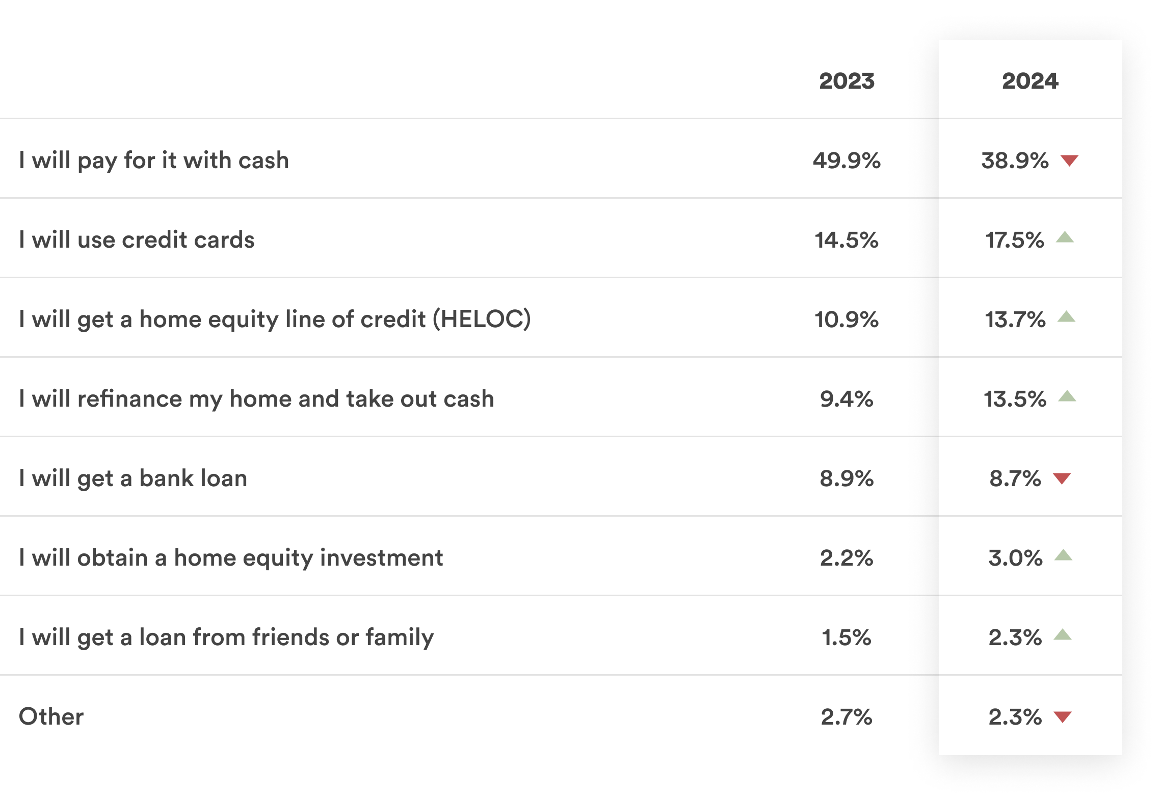Select the 2024 column header

1030,81
